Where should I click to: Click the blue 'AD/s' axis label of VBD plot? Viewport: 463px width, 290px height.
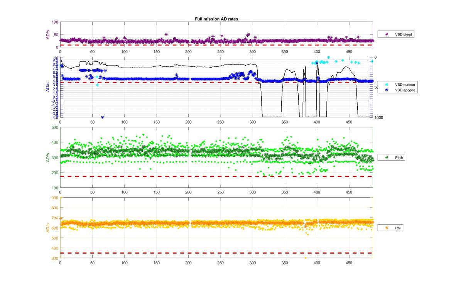[48, 87]
